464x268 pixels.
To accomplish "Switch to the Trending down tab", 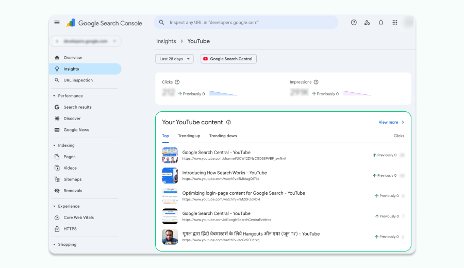I will point(223,136).
